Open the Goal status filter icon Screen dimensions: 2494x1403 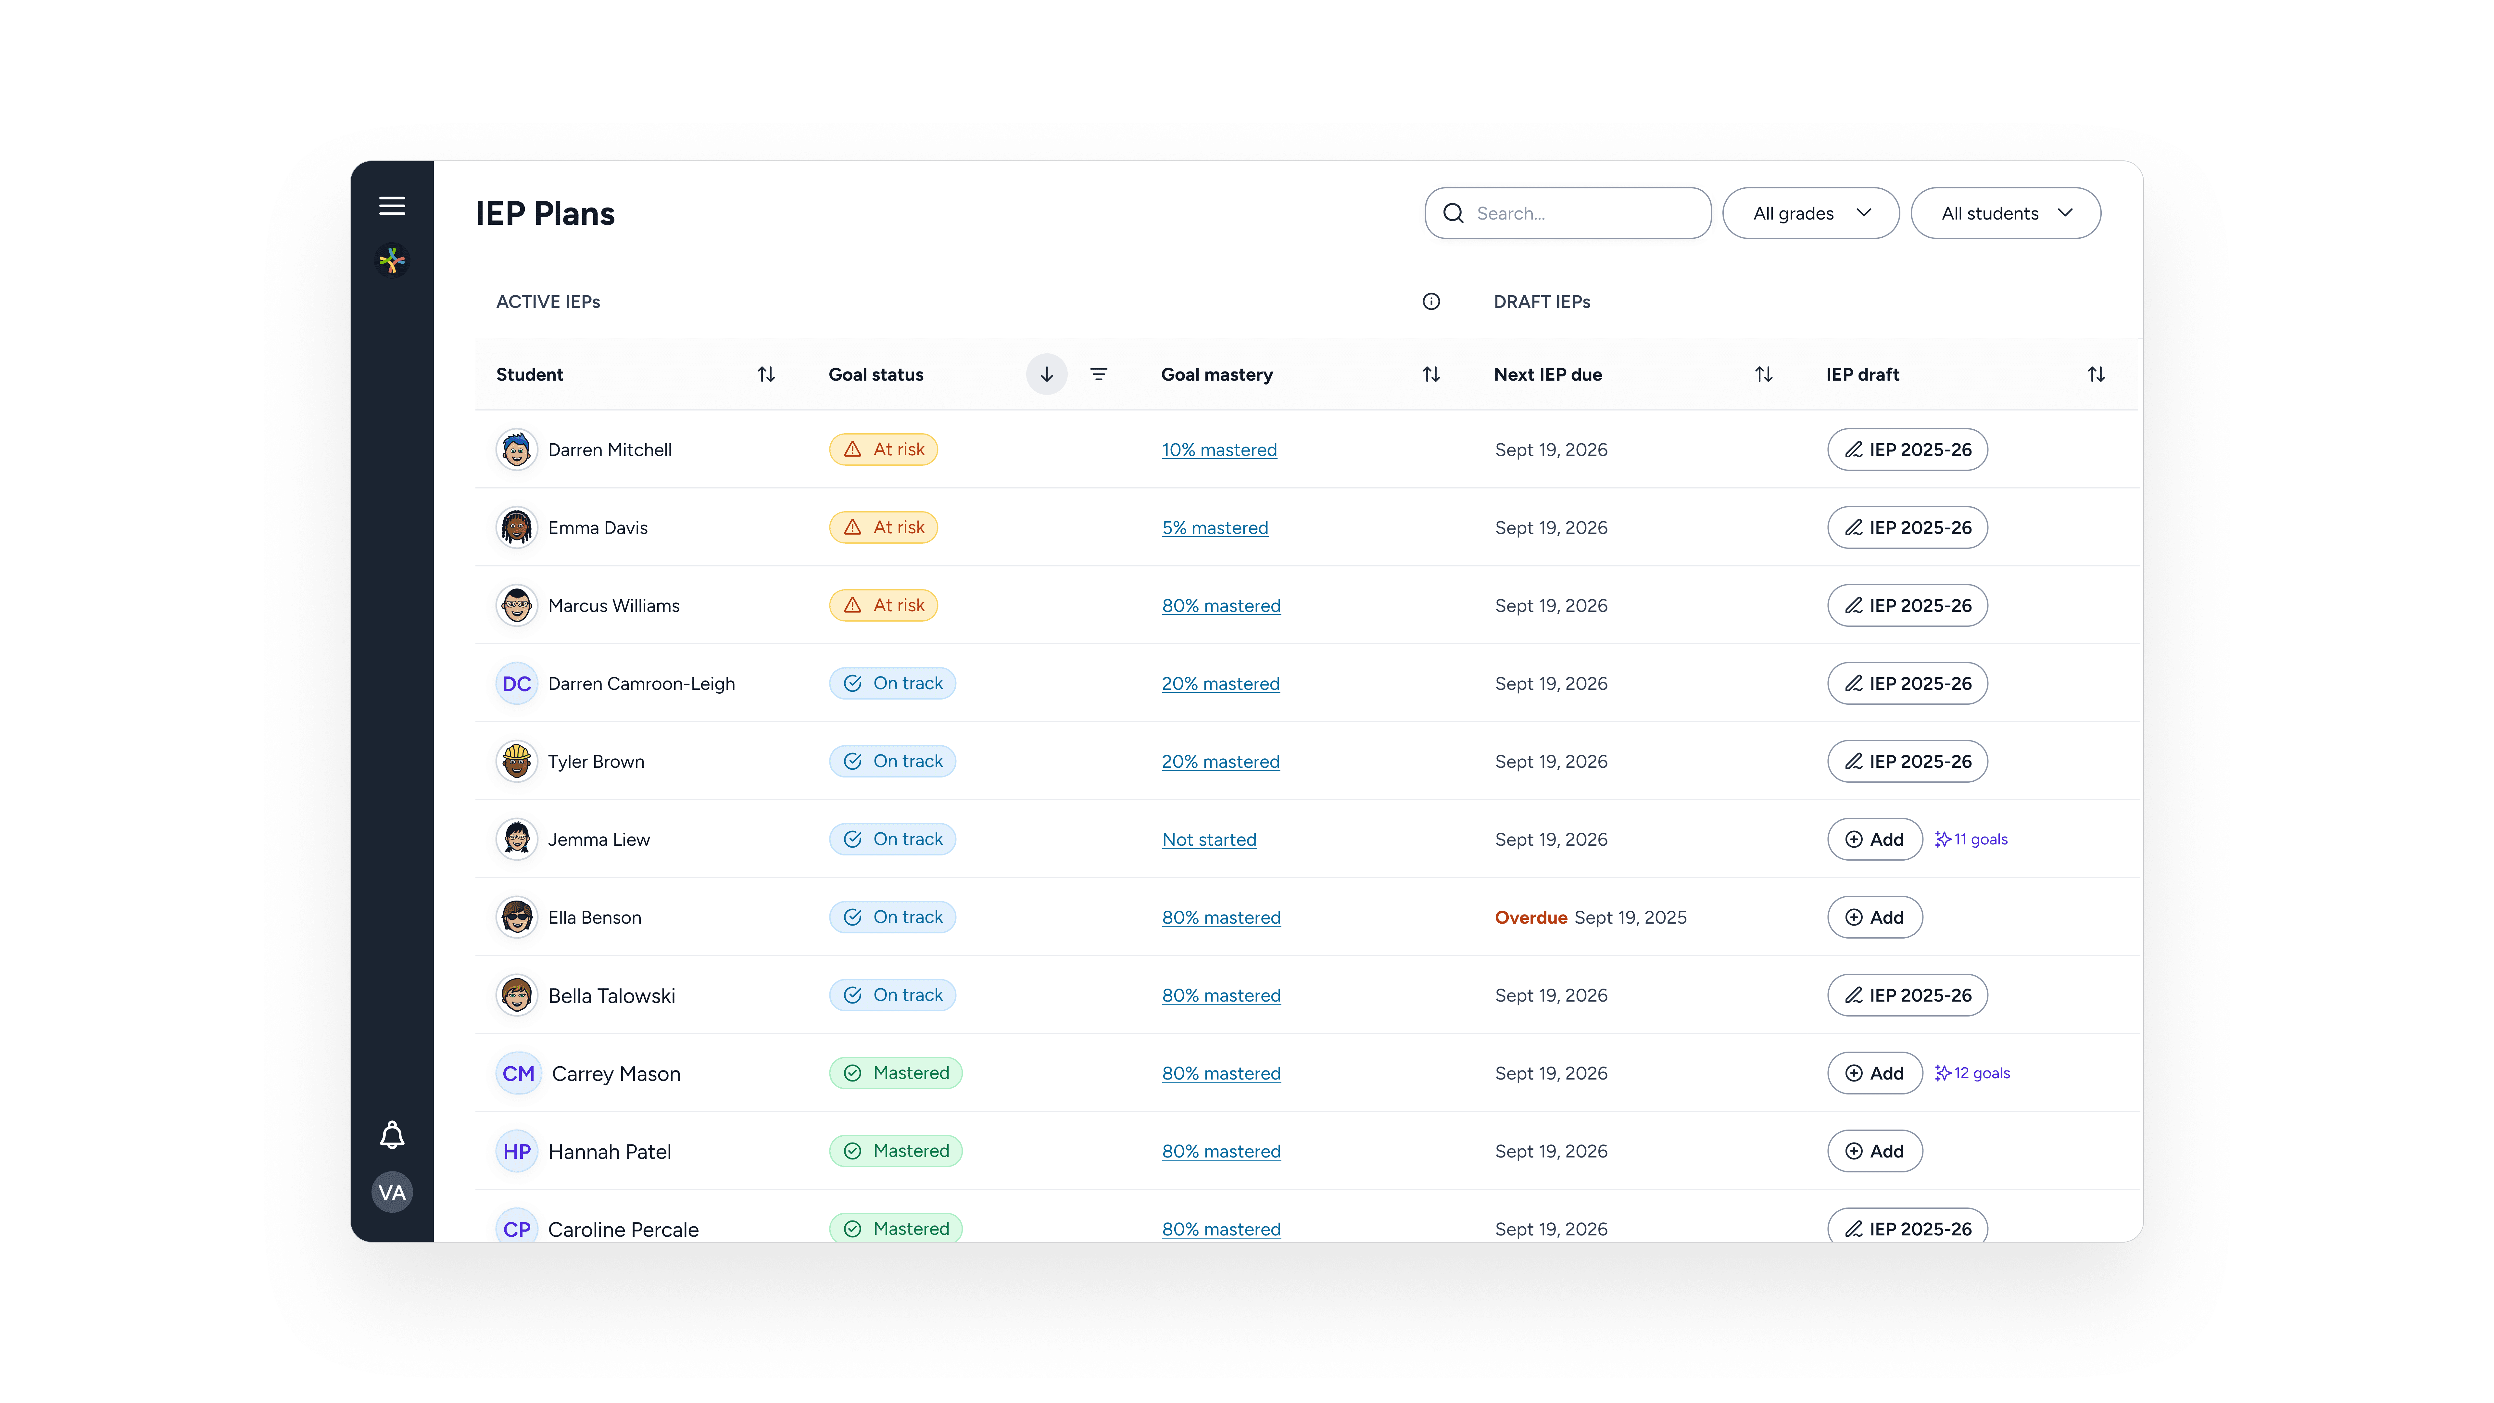[1099, 375]
